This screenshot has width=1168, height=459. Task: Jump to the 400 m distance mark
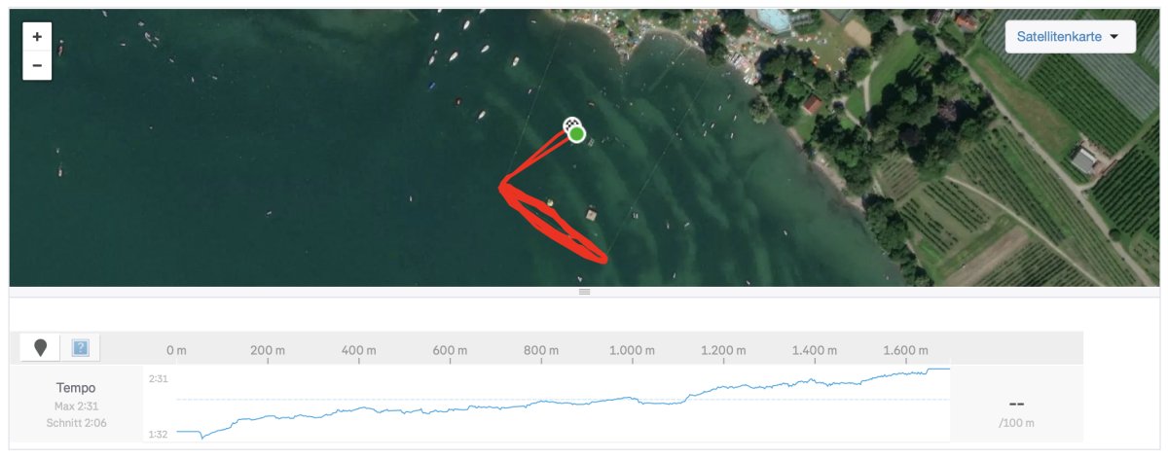coord(359,350)
